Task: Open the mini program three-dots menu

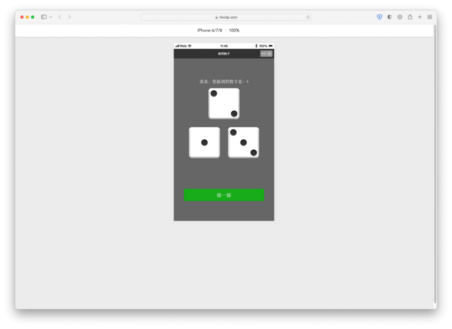Action: [264, 54]
